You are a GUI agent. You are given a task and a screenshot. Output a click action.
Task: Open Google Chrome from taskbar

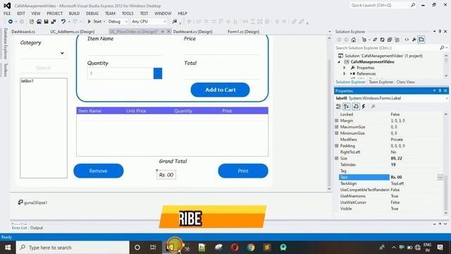pyautogui.click(x=251, y=248)
